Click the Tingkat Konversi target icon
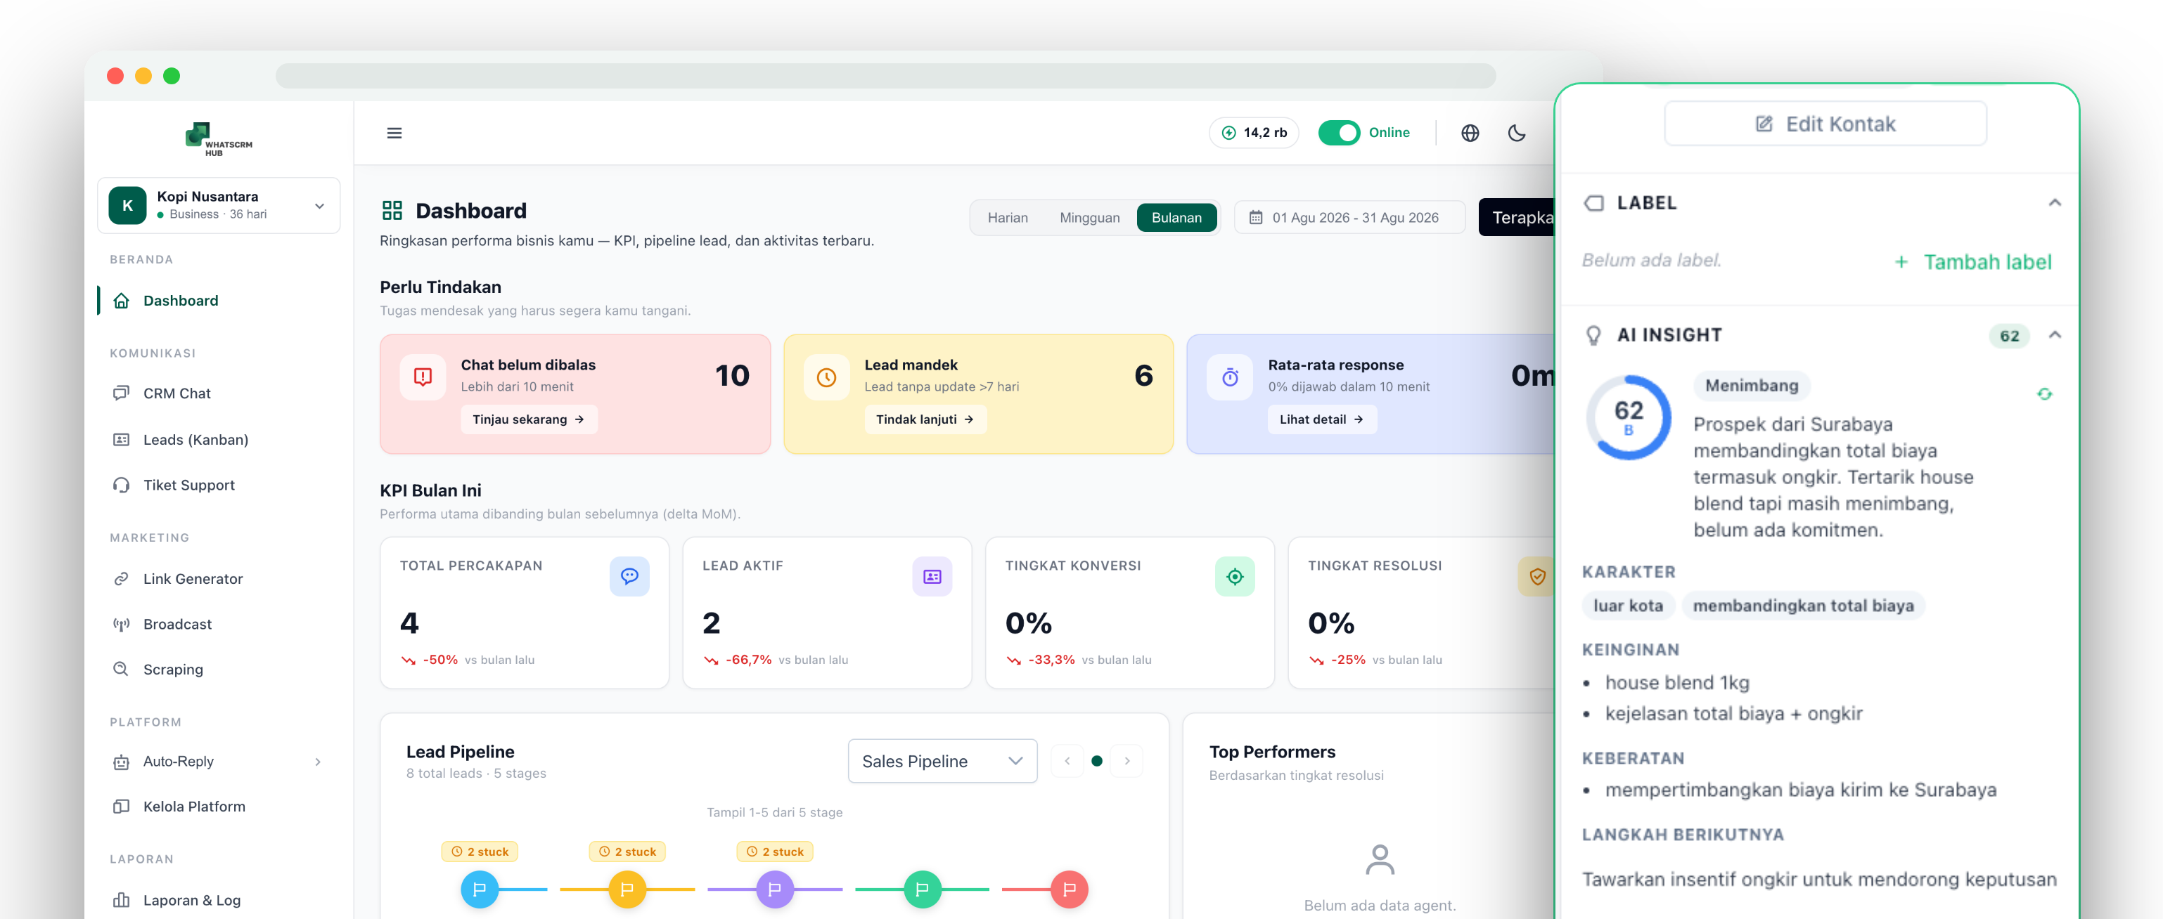This screenshot has width=2163, height=919. click(x=1234, y=575)
